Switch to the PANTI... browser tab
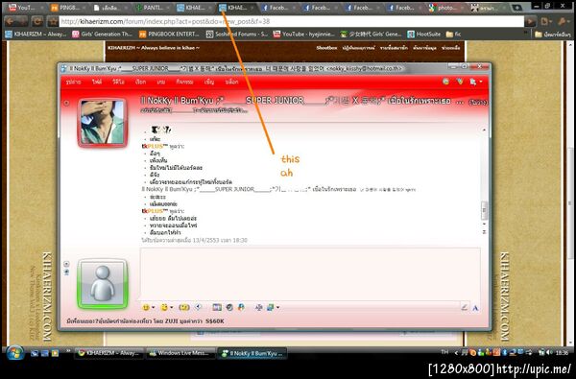576x379 pixels. [x=153, y=8]
